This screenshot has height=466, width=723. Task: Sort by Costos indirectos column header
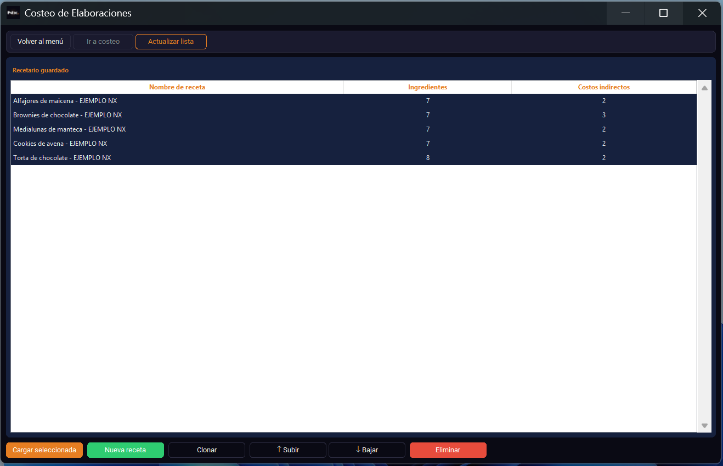click(x=604, y=87)
